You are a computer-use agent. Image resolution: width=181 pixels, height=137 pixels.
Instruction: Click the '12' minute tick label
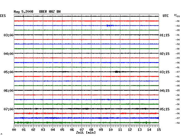[x=130, y=130]
